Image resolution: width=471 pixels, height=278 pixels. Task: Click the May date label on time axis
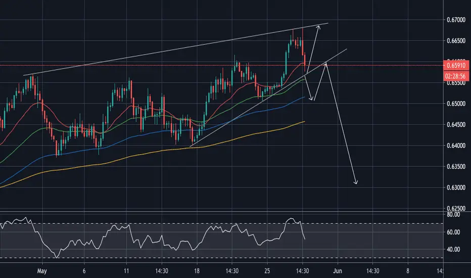click(42, 271)
